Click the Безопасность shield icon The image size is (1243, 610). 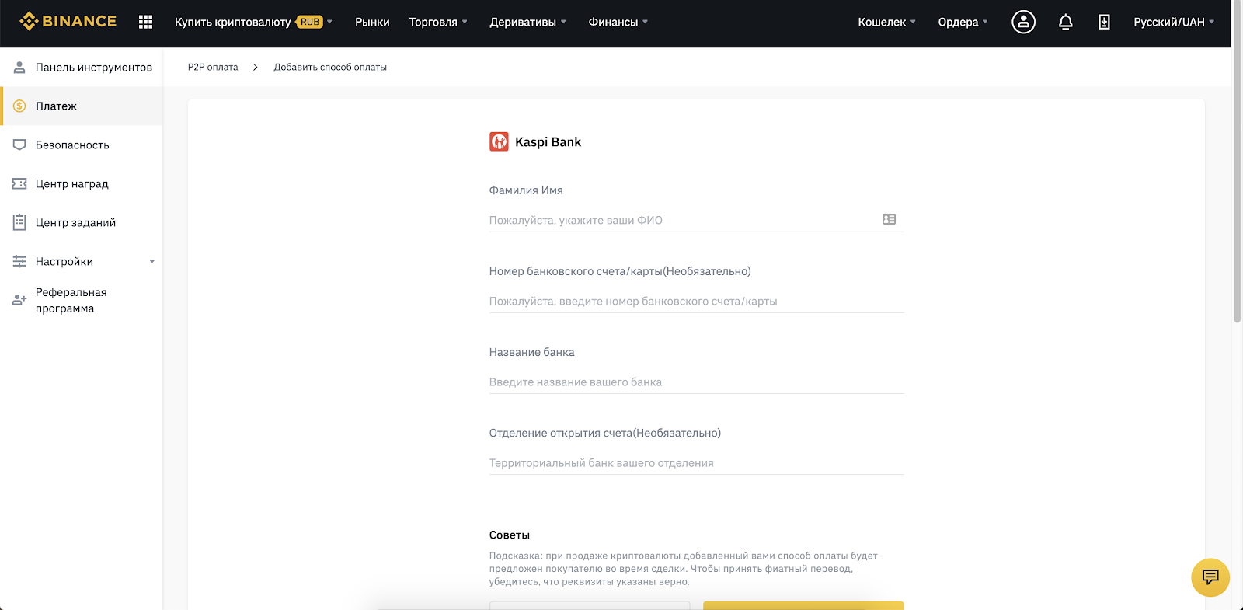click(x=19, y=145)
